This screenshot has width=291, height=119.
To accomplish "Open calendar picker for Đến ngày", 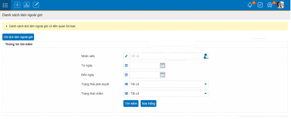I will tap(163, 75).
